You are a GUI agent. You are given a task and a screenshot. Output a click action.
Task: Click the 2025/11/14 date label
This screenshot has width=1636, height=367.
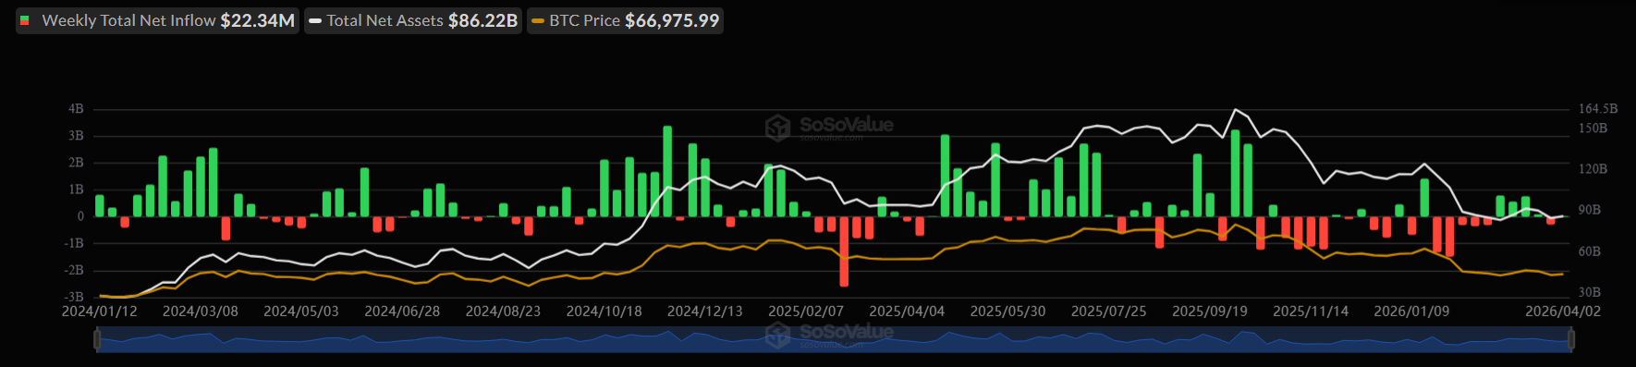coord(1311,312)
